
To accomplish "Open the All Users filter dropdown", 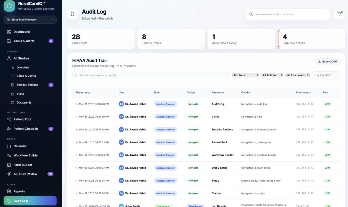I will pos(246,75).
